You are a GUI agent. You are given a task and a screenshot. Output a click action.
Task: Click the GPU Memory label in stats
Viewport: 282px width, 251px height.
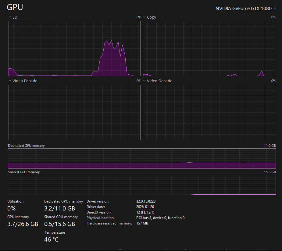18,217
